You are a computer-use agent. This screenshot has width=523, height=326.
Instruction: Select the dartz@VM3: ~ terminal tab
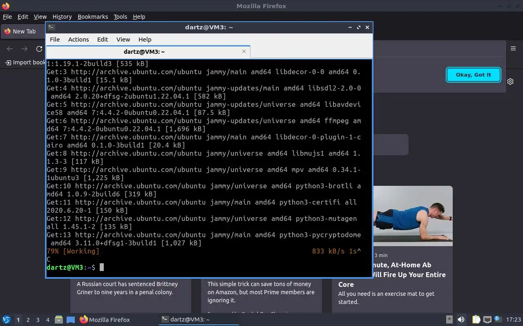(x=144, y=52)
